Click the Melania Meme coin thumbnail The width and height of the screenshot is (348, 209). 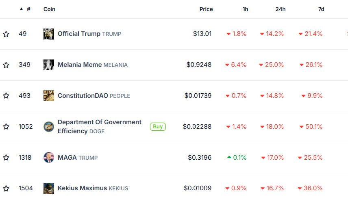click(x=49, y=65)
